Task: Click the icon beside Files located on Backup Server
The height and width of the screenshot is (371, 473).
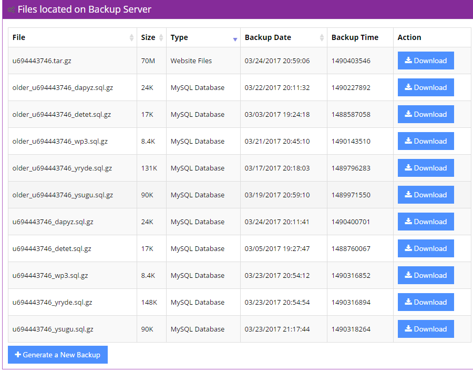Action: pyautogui.click(x=11, y=9)
